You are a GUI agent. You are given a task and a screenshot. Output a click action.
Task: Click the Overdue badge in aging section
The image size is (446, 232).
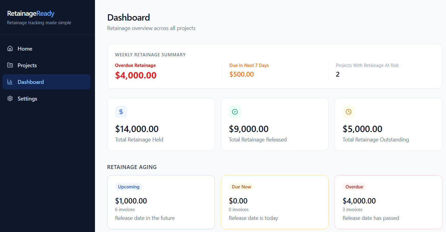click(x=354, y=187)
